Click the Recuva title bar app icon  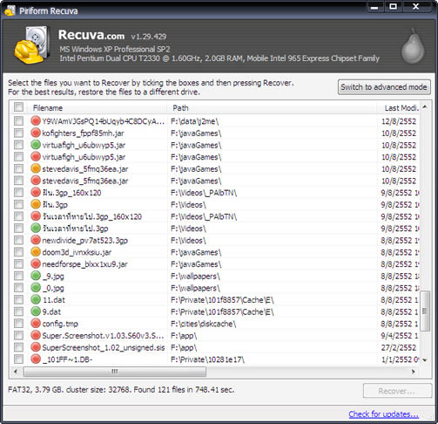pyautogui.click(x=10, y=10)
